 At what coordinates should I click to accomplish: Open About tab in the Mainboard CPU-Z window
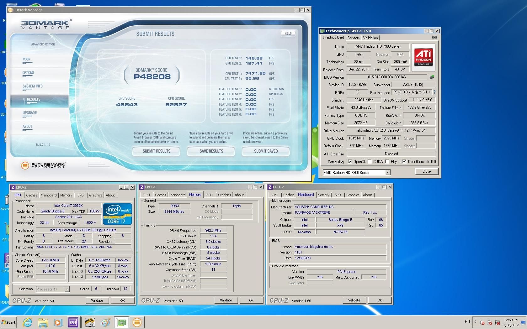click(368, 195)
